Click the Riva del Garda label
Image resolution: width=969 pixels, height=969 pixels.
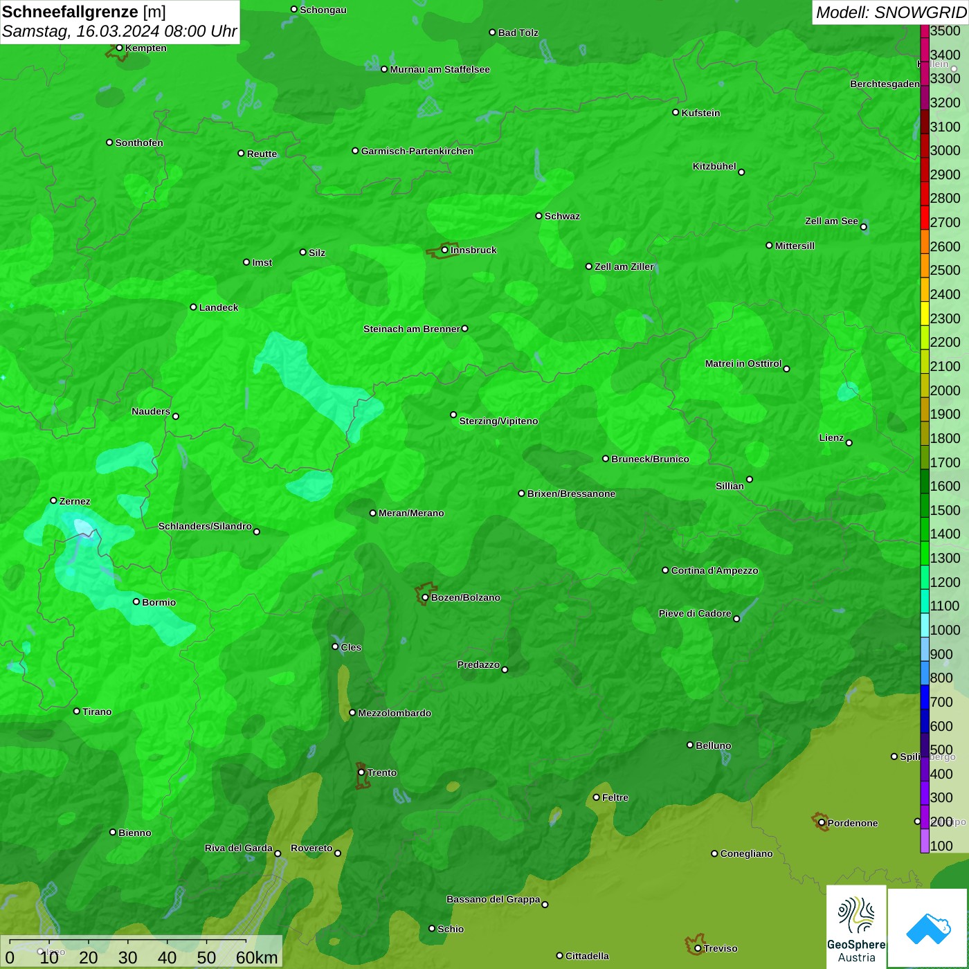click(238, 848)
